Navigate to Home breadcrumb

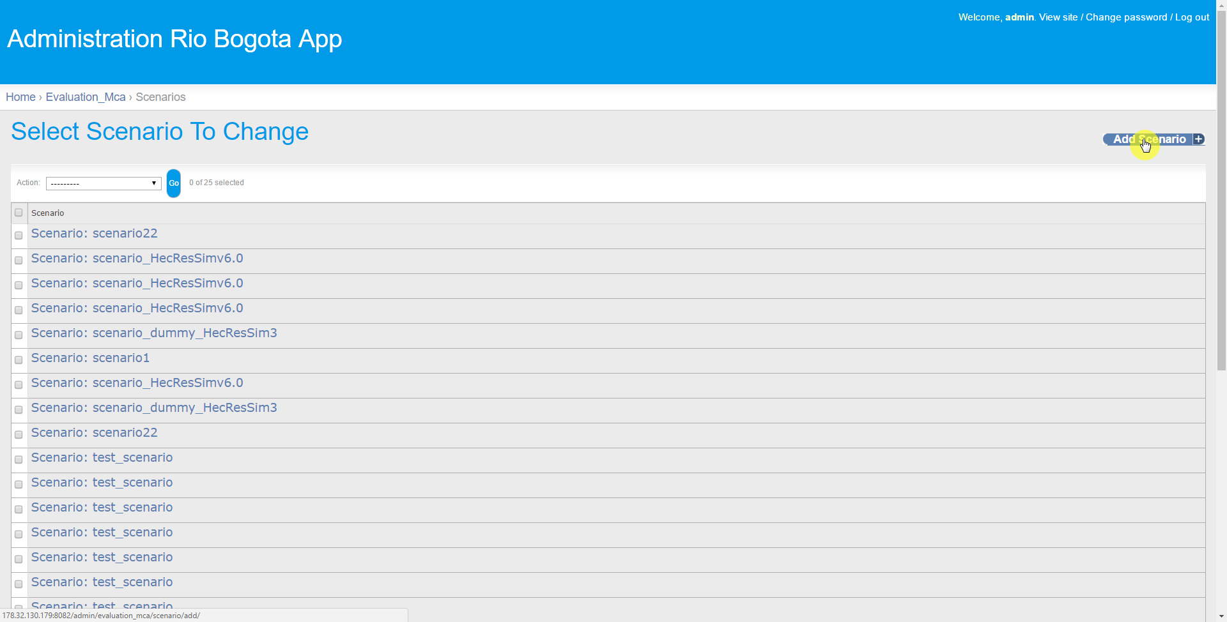tap(20, 97)
